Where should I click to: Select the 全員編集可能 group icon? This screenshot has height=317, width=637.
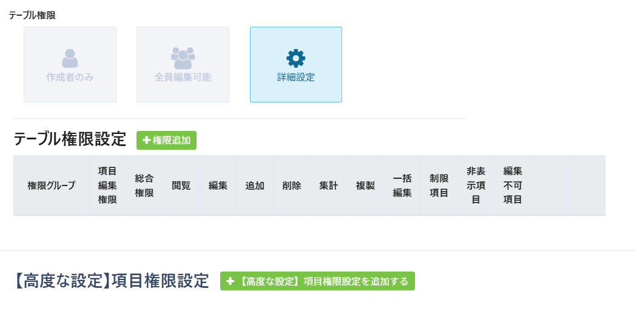click(x=183, y=58)
